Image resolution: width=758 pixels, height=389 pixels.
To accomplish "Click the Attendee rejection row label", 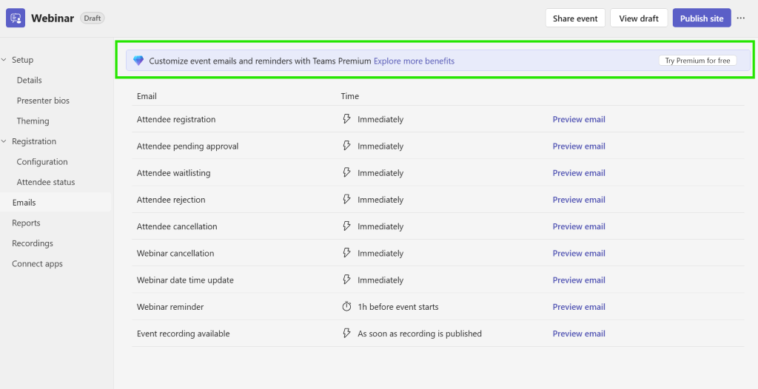I will pos(171,200).
